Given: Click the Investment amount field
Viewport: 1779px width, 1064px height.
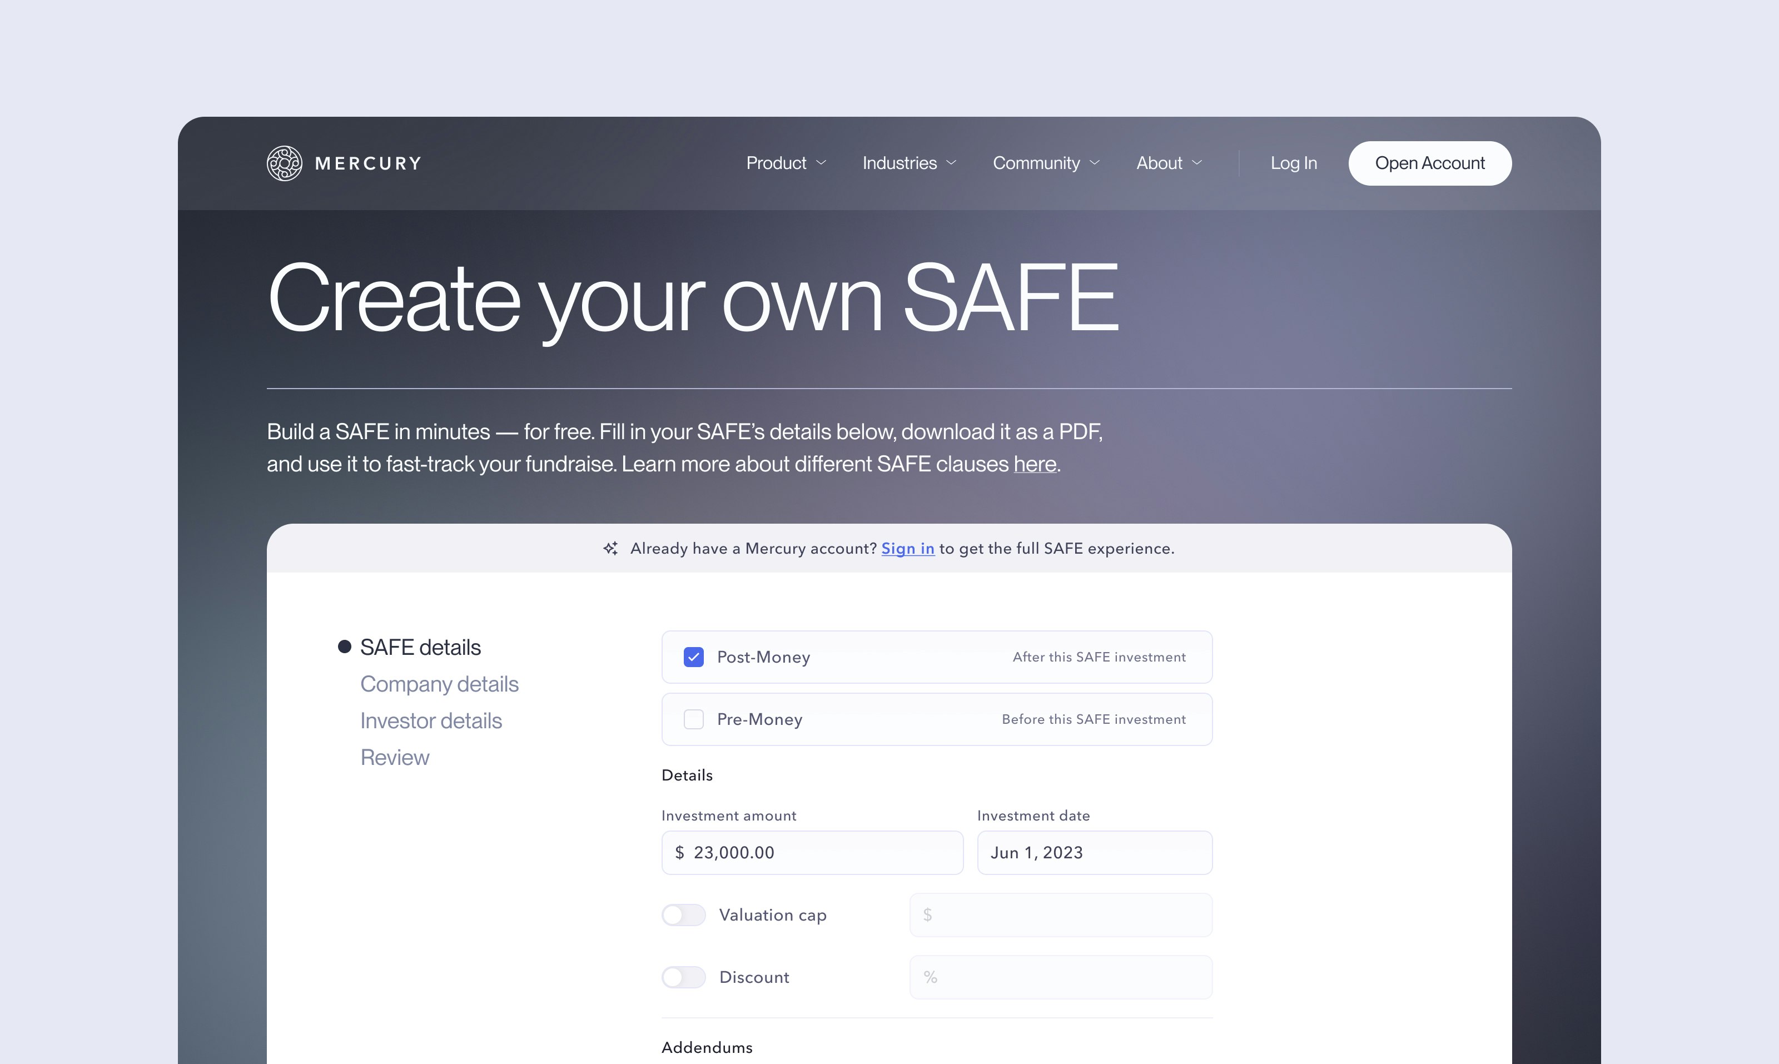Looking at the screenshot, I should (812, 853).
